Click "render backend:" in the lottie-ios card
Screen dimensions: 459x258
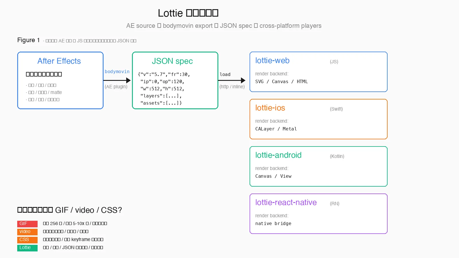tap(272, 121)
